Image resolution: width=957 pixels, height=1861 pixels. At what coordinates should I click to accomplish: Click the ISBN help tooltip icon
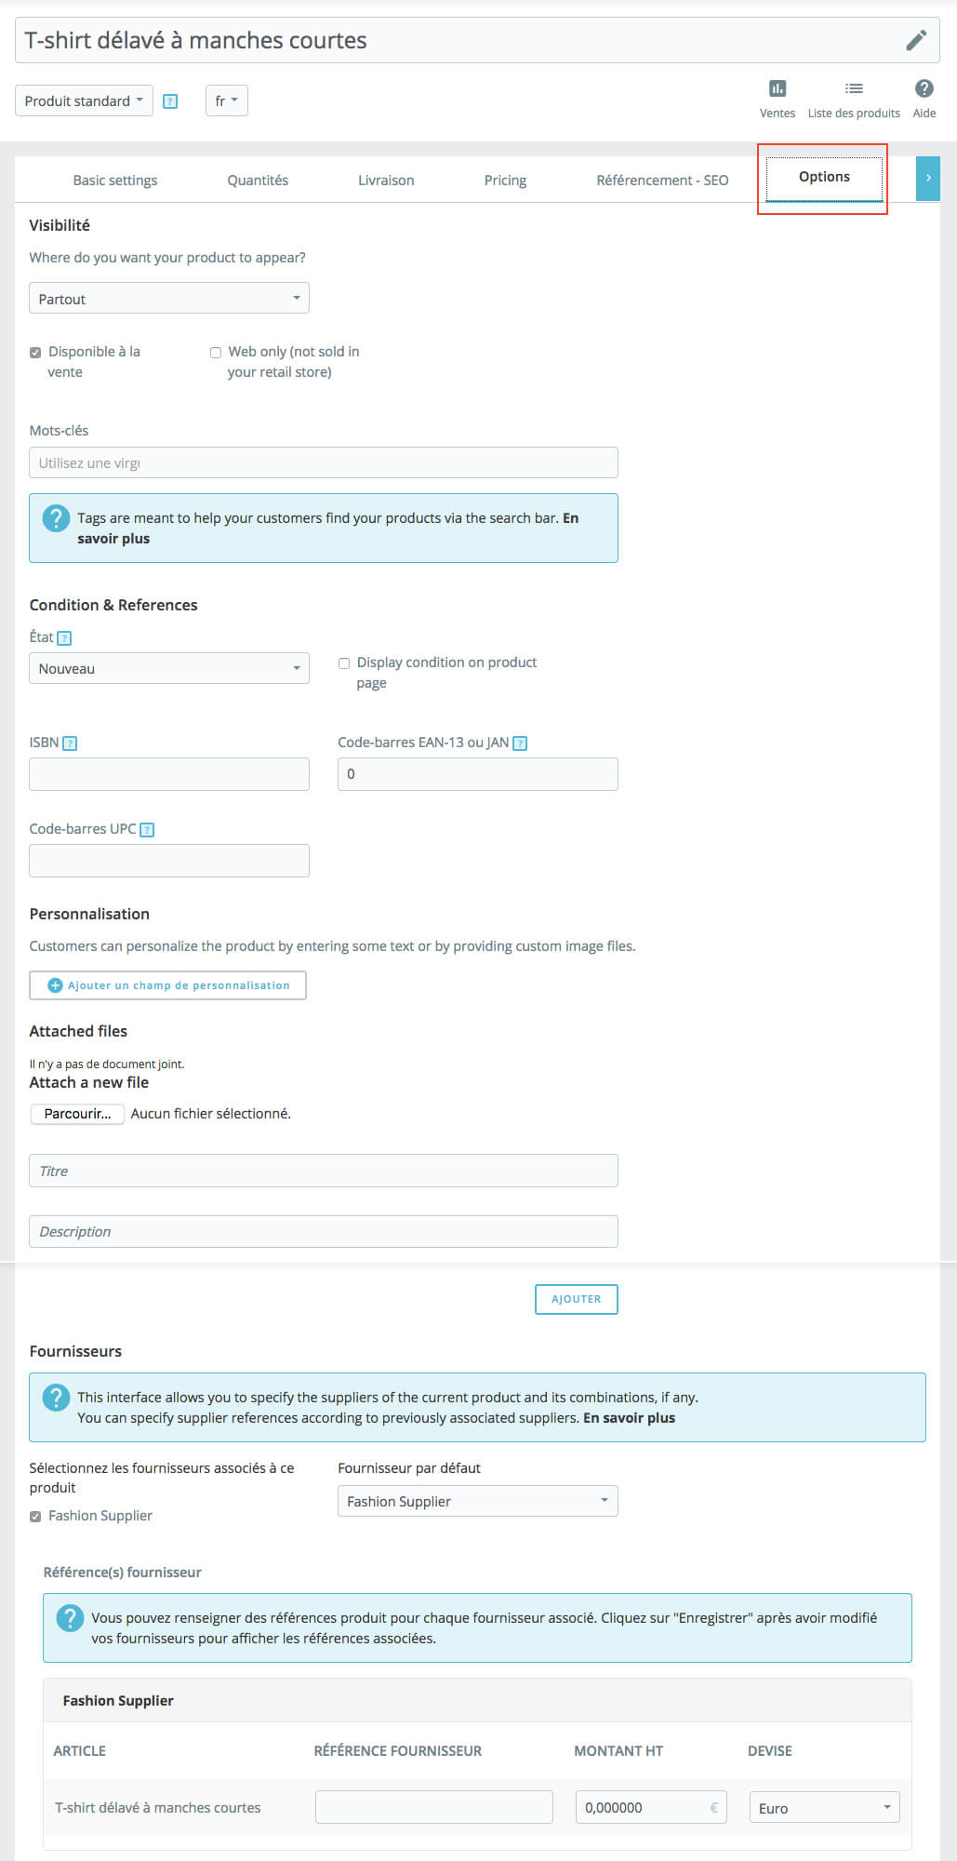[70, 743]
